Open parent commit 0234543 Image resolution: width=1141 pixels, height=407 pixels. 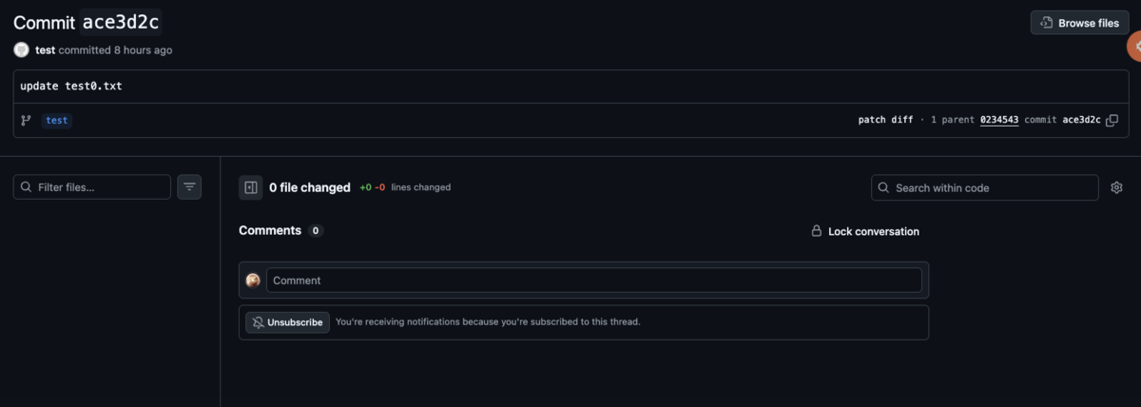point(999,121)
